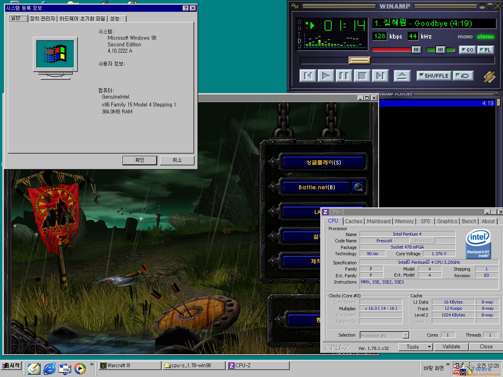Expand Tools dropdown arrow in CPU-Z

pyautogui.click(x=430, y=347)
